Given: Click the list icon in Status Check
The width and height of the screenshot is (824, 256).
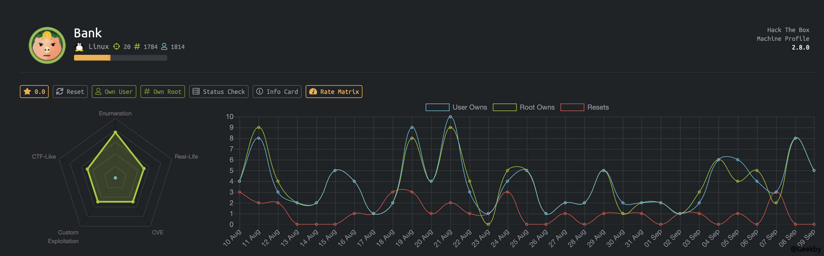Looking at the screenshot, I should coord(196,92).
